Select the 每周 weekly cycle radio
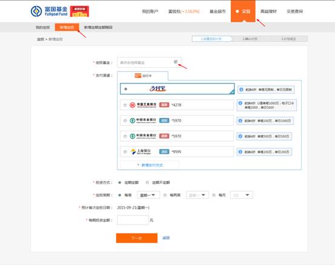 pyautogui.click(x=120, y=195)
